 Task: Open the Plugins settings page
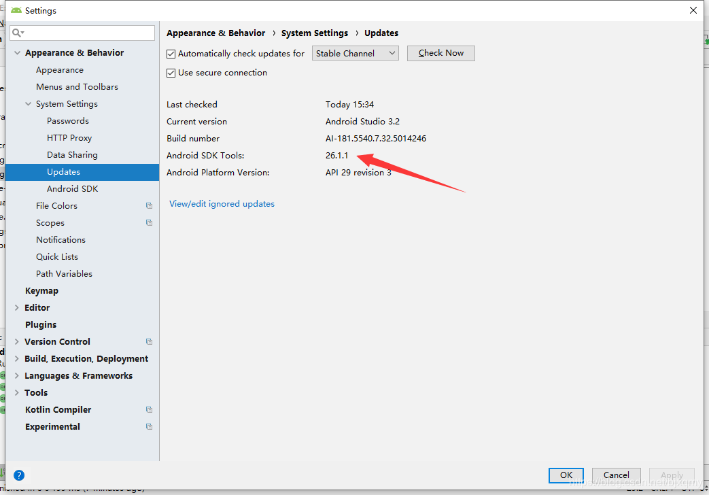tap(41, 325)
